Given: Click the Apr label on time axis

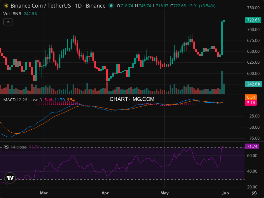Looking at the screenshot, I should [105, 193].
